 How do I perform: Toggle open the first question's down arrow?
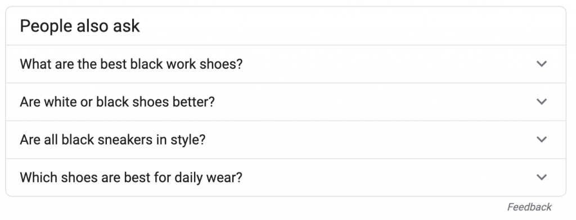click(x=542, y=64)
